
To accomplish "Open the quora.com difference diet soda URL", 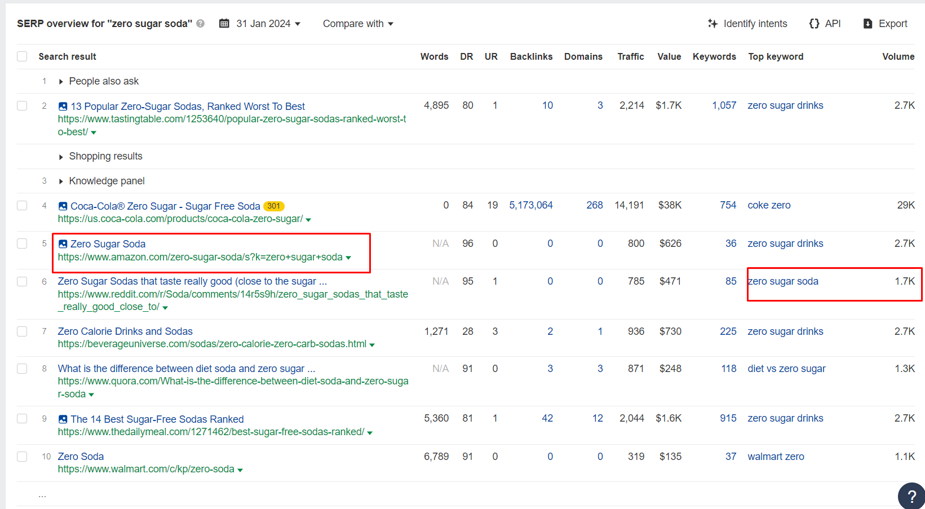I will pyautogui.click(x=233, y=388).
